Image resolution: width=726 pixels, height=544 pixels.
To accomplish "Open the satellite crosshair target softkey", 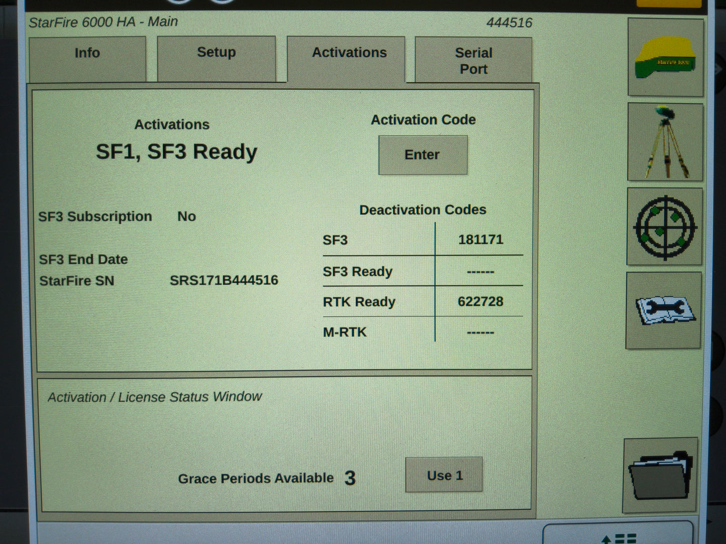I will 665,227.
